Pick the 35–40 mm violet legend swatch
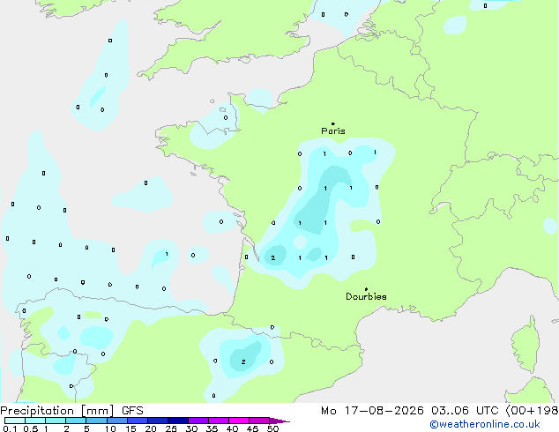The height and width of the screenshot is (432, 559). click(219, 421)
